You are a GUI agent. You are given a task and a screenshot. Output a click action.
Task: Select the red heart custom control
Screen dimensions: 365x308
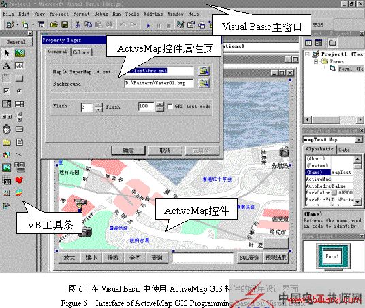pos(19,180)
